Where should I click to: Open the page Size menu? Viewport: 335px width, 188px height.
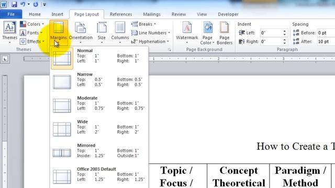[102, 32]
